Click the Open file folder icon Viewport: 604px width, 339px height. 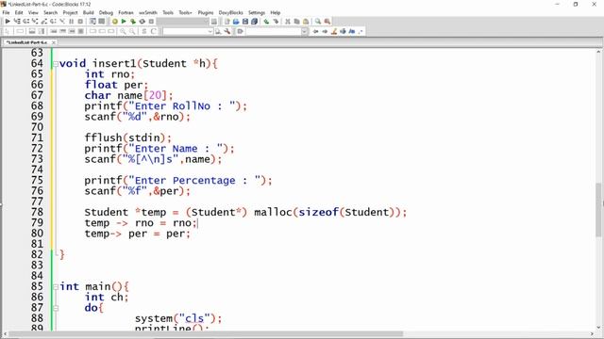click(236, 22)
